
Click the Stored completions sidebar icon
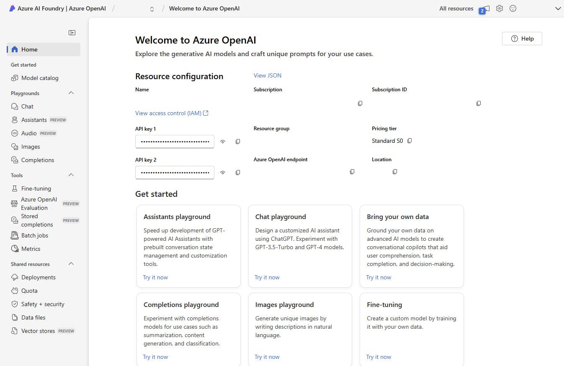coord(14,220)
